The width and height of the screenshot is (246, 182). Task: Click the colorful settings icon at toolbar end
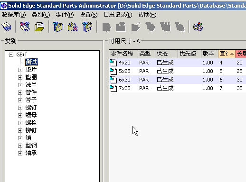(x=198, y=27)
